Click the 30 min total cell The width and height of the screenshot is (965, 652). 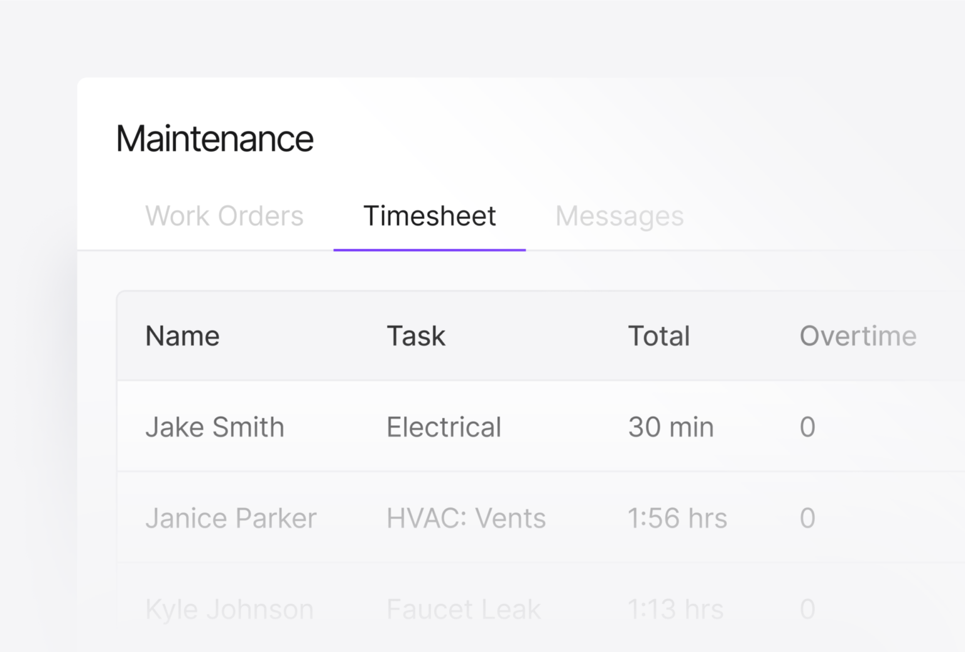(670, 427)
